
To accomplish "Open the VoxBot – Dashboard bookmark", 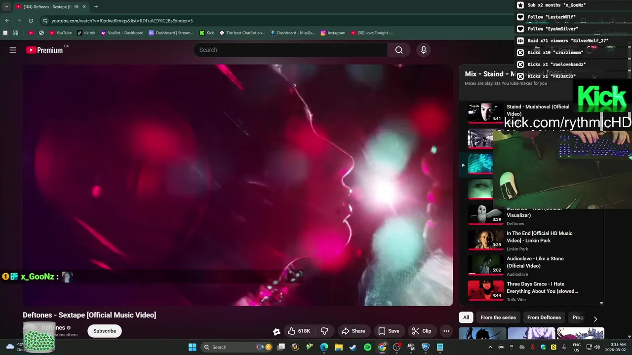I will pos(122,33).
